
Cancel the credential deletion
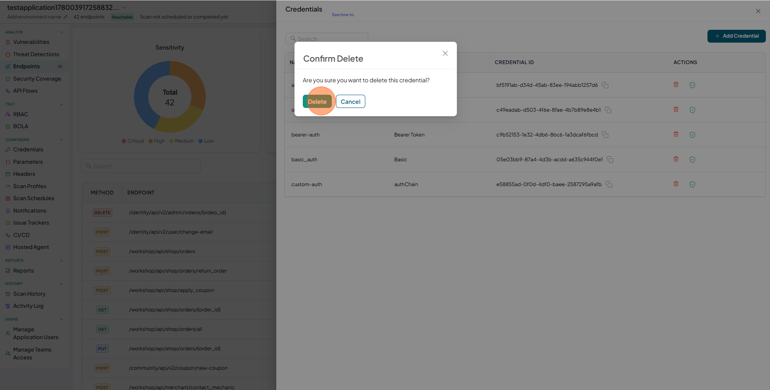pyautogui.click(x=350, y=101)
